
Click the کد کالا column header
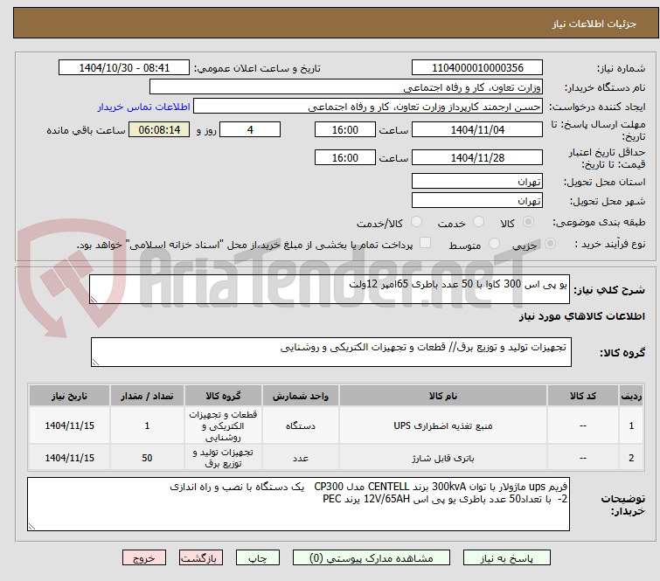point(582,396)
